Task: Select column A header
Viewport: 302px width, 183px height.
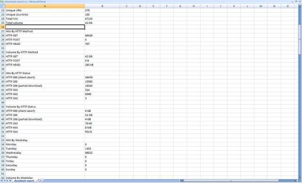Action: [45, 6]
